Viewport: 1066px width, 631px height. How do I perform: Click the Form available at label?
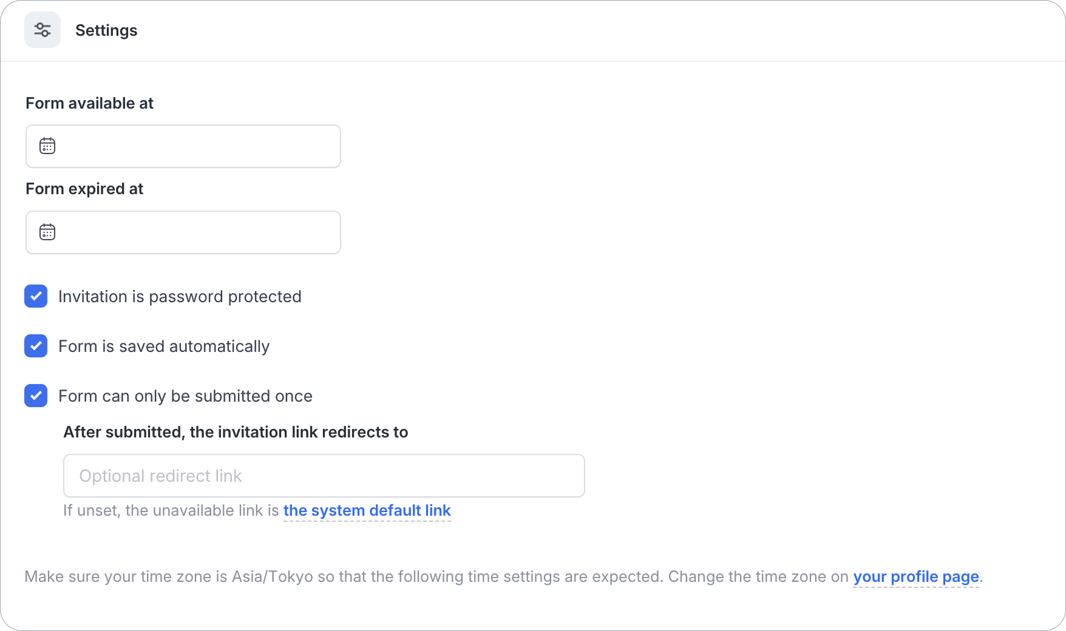pos(90,104)
